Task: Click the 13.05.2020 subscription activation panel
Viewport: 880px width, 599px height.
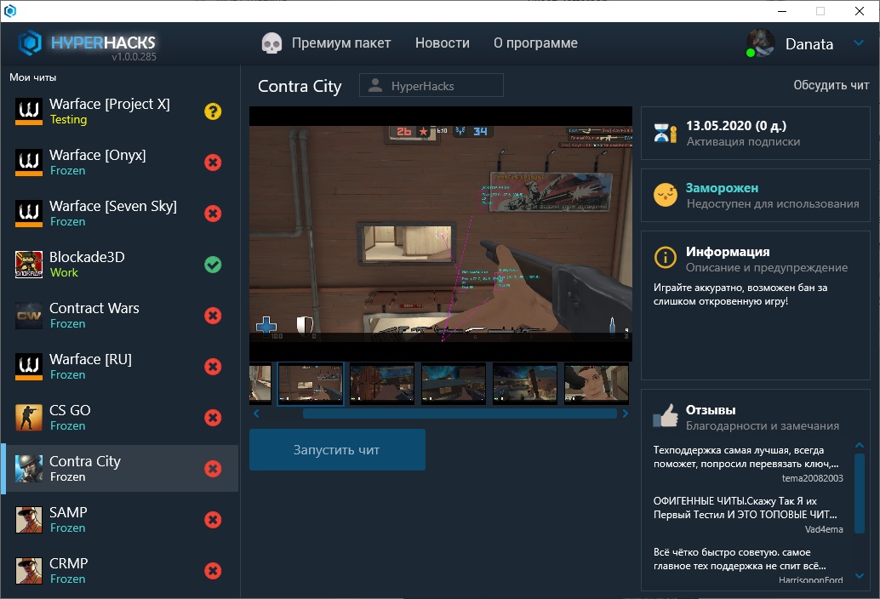Action: tap(756, 134)
